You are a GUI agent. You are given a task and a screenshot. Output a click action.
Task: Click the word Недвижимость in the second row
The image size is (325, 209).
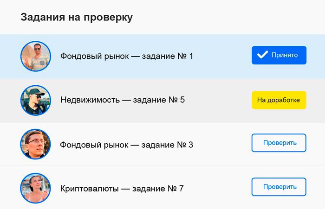90,100
